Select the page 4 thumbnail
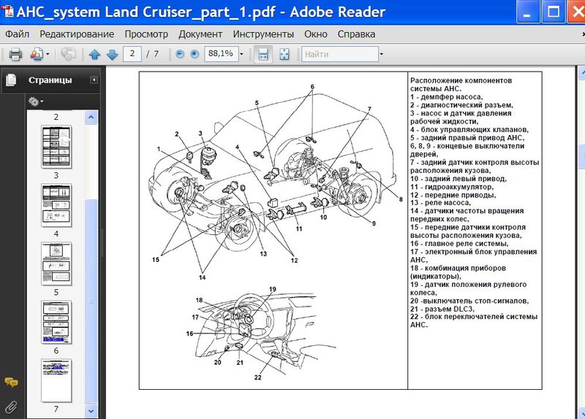Viewport: 585px width, 419px height. pos(56,205)
